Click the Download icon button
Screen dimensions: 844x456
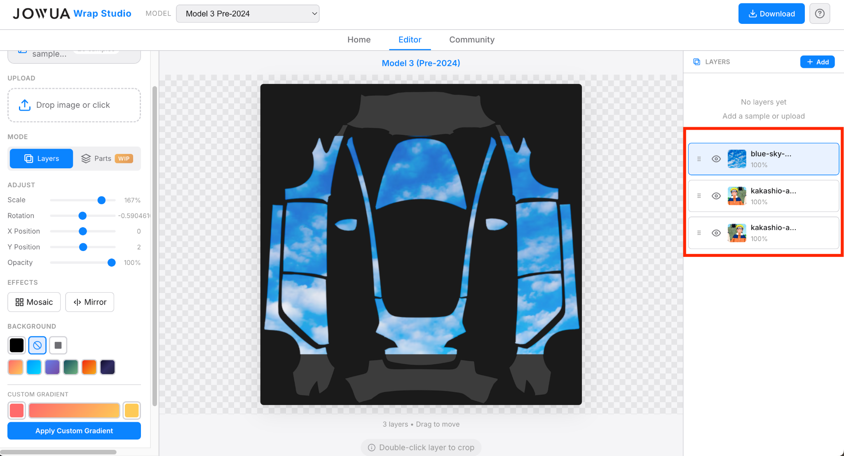coord(751,13)
